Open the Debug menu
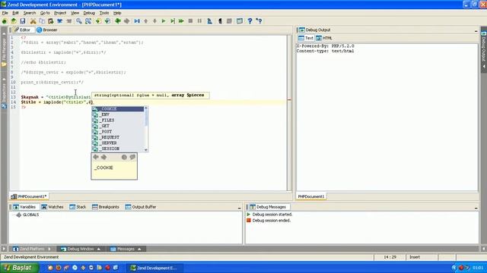 tap(89, 13)
